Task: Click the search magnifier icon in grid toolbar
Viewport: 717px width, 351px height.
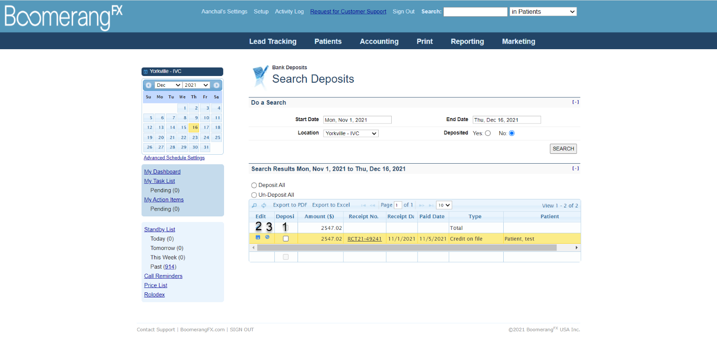Action: tap(255, 205)
